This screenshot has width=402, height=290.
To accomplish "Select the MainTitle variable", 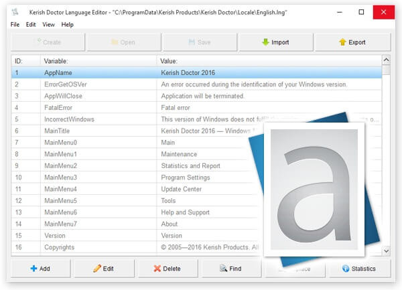I will [x=57, y=131].
